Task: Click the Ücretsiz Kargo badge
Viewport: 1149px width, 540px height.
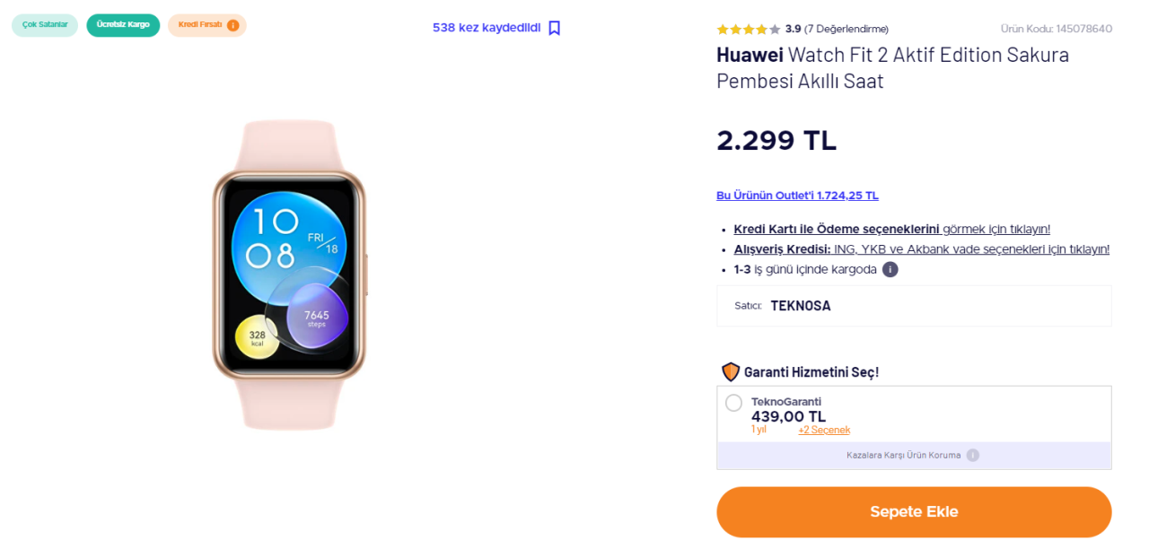Action: point(123,25)
